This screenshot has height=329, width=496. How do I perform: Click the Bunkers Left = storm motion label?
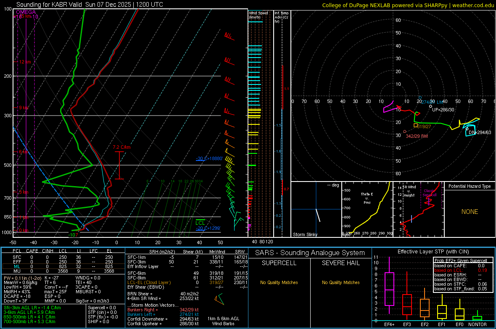(x=141, y=314)
